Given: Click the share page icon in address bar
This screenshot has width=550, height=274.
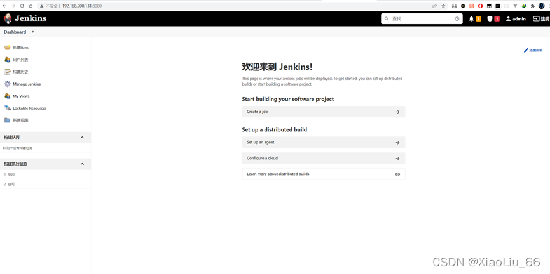Looking at the screenshot, I should (x=435, y=6).
